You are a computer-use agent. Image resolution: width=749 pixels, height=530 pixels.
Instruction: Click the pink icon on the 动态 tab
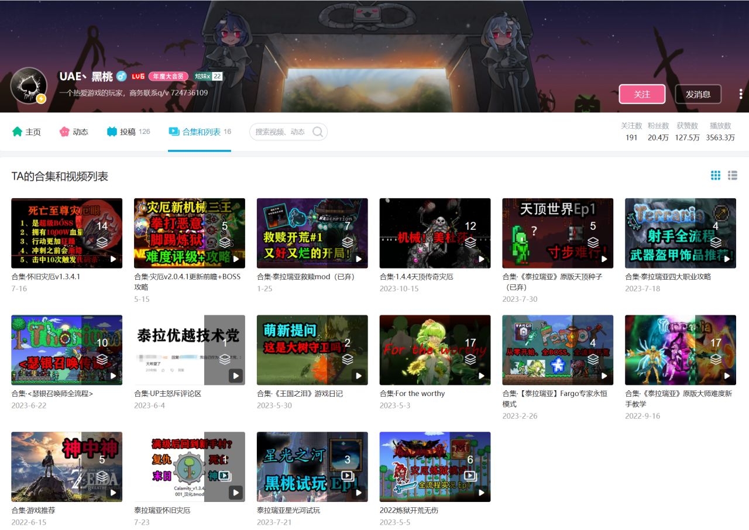click(64, 132)
